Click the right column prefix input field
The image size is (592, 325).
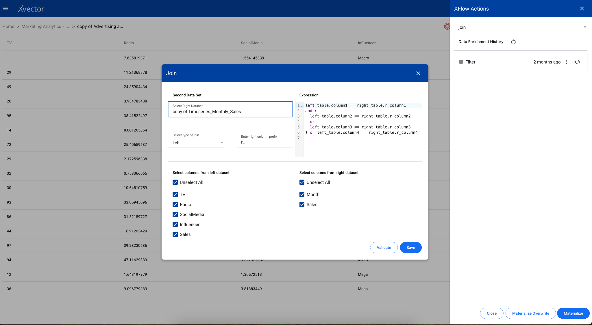(264, 143)
